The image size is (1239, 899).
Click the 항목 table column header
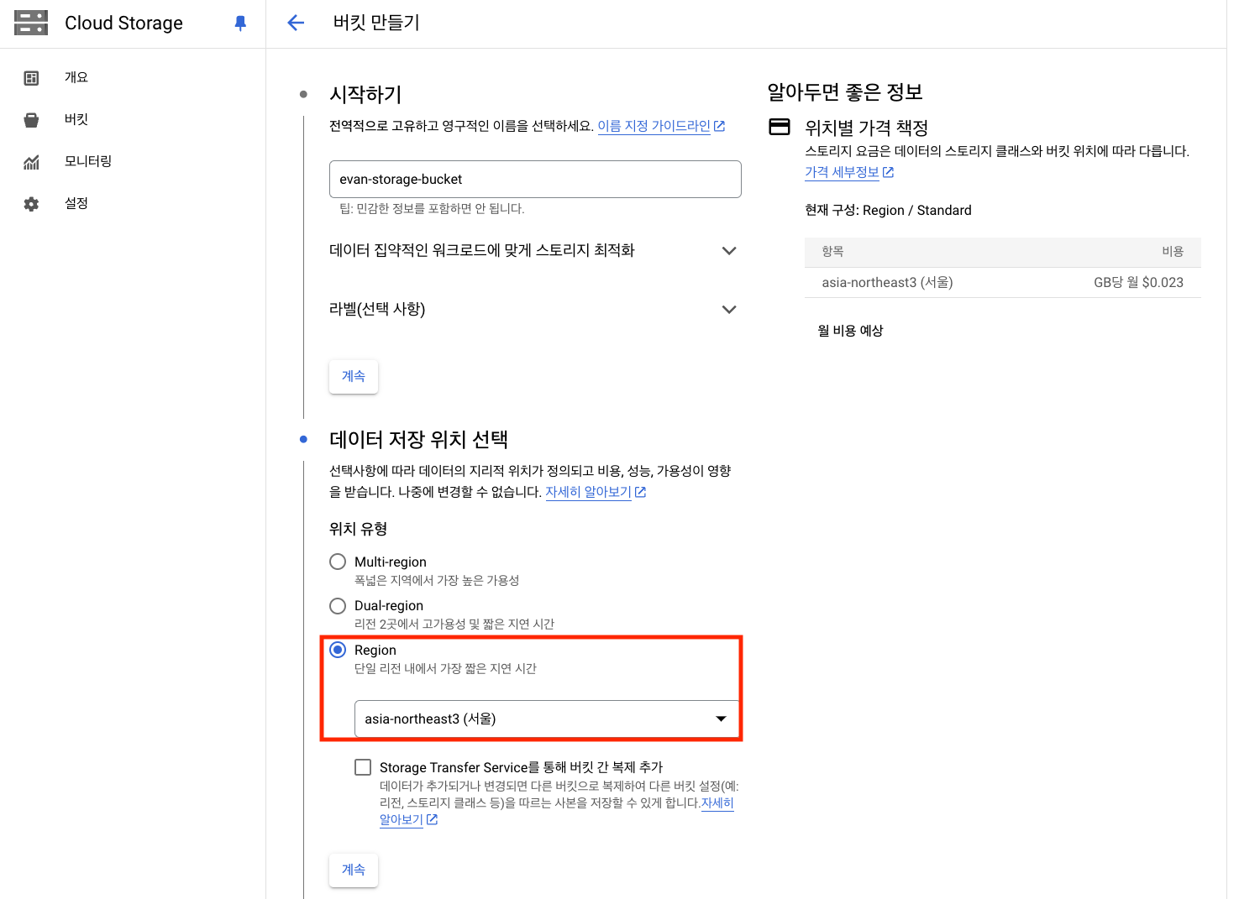click(x=832, y=251)
